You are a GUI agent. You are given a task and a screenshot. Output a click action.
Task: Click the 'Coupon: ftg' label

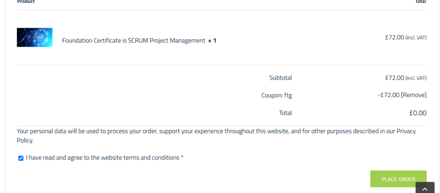277,95
